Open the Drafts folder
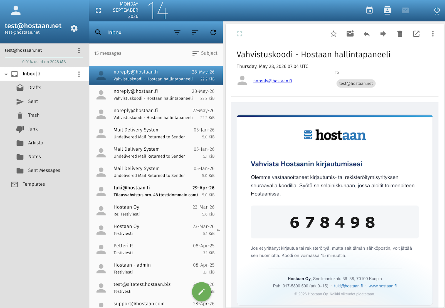Screen dimensions: 445x308 coord(44,88)
